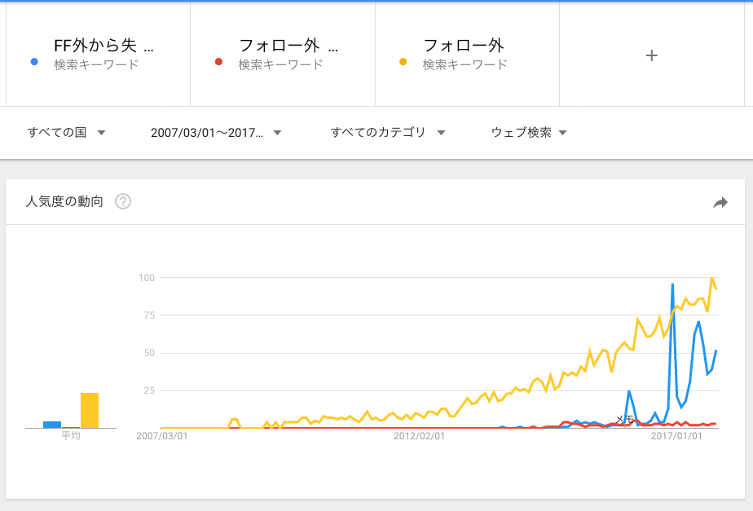Click the yellow line peak at 100
This screenshot has width=753, height=511.
click(712, 278)
